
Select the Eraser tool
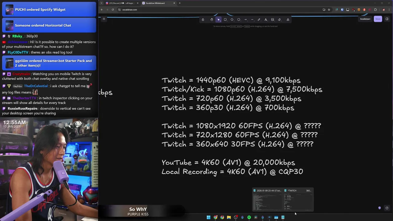point(279,20)
